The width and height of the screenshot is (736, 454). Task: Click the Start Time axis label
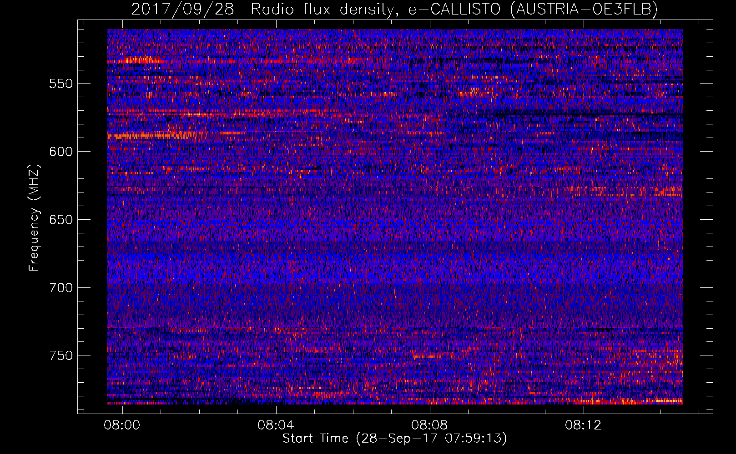(x=394, y=439)
